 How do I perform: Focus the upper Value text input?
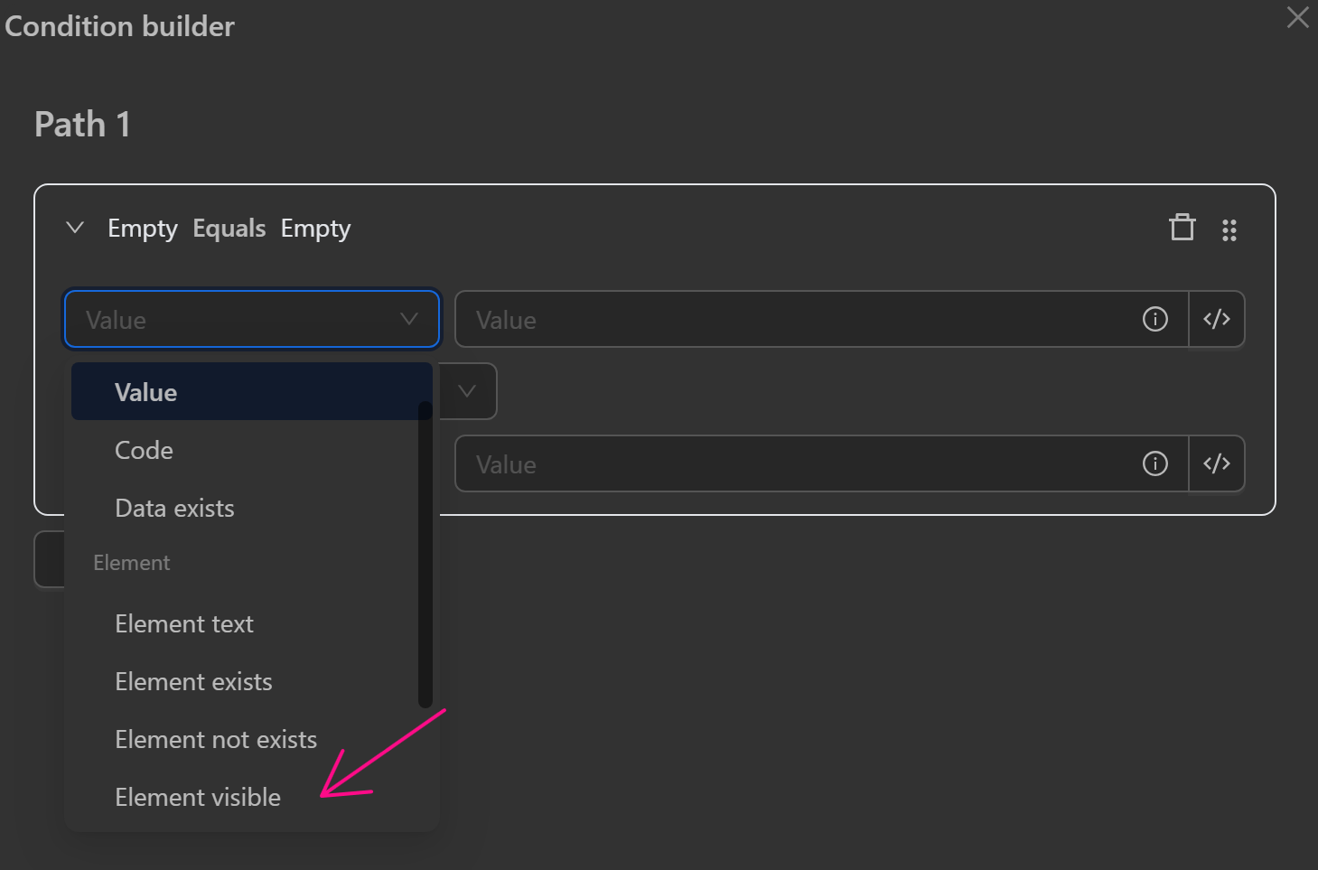point(795,319)
